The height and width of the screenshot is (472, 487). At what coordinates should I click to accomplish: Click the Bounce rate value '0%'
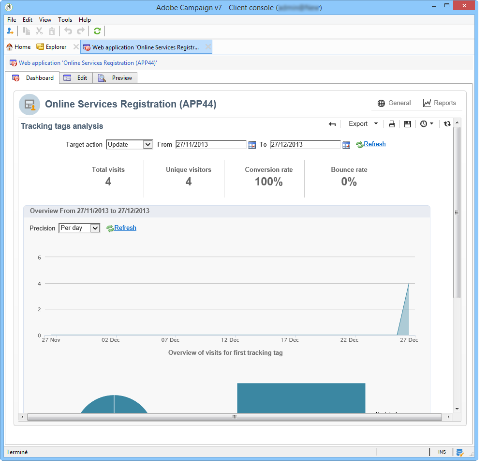349,182
